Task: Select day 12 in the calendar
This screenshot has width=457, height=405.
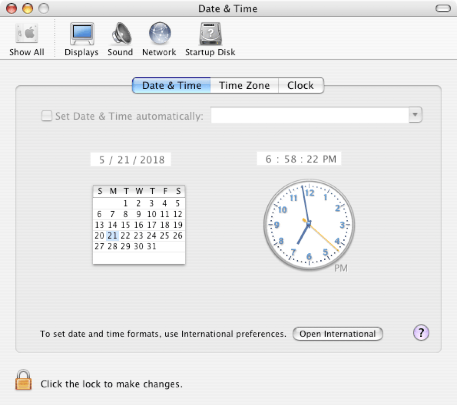Action: (x=178, y=214)
